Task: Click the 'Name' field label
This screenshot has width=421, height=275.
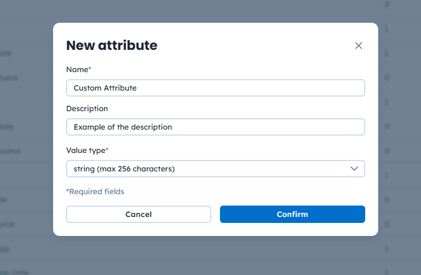Action: (x=76, y=69)
